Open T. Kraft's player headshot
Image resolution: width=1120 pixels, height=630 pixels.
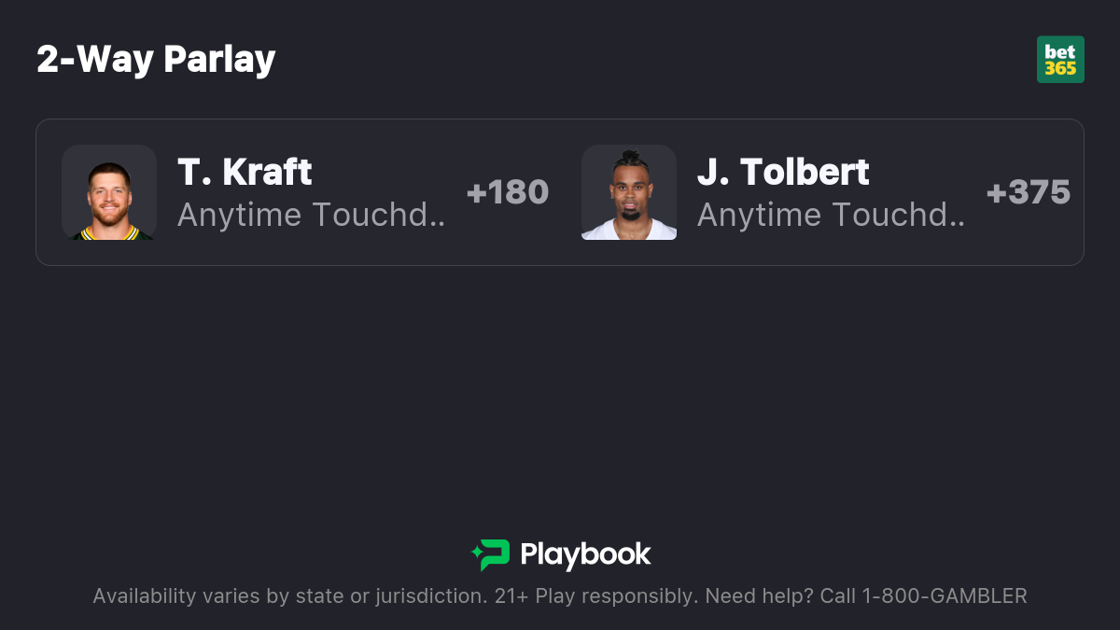click(x=109, y=192)
